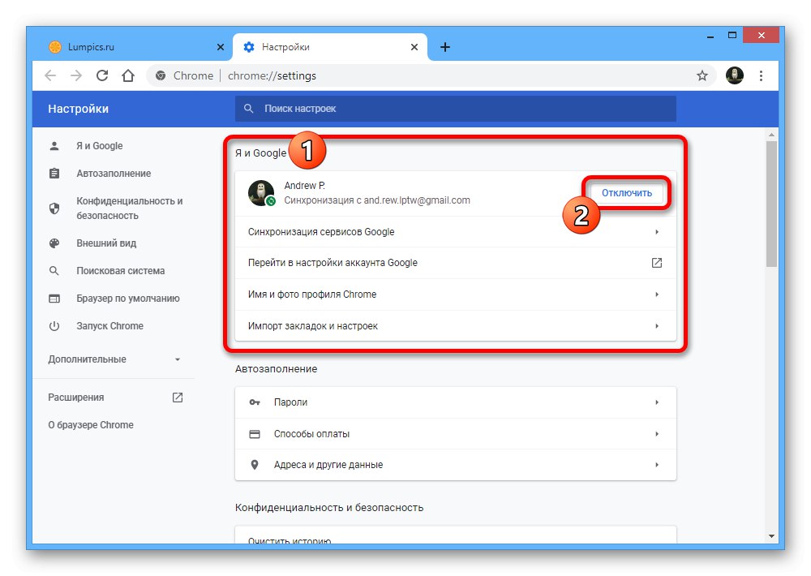Click the Автозаполнение section heading
This screenshot has height=576, width=811.
277,369
